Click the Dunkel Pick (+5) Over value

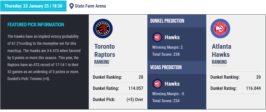tap(135, 99)
